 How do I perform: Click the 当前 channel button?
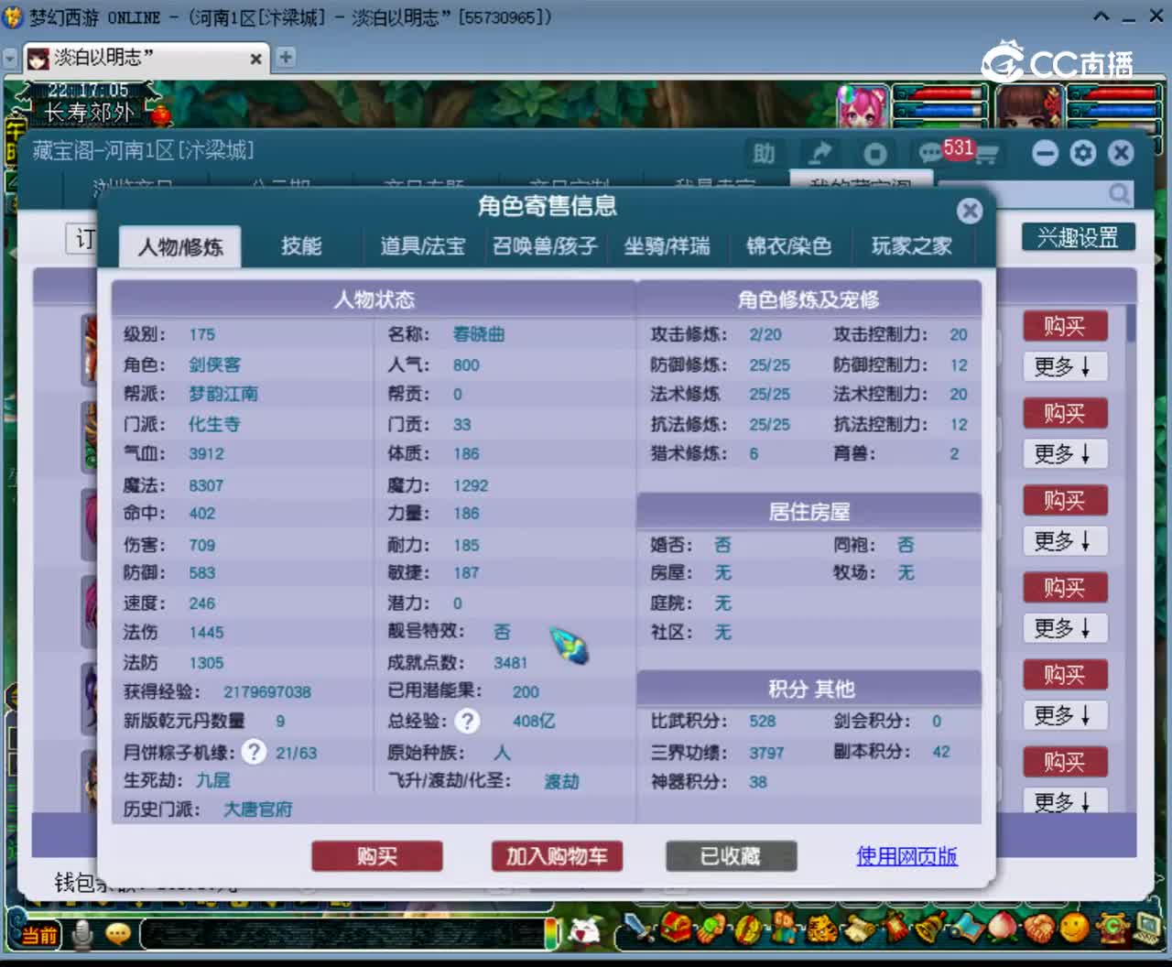[x=38, y=935]
